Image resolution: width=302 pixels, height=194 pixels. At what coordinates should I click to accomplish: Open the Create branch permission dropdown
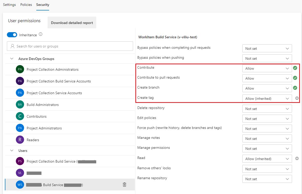[267, 88]
